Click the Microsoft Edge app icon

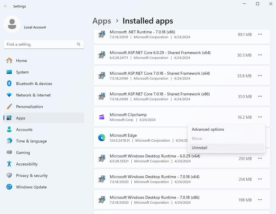point(102,138)
